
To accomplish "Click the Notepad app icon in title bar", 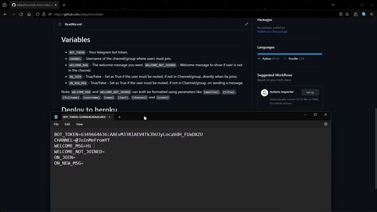I will point(56,117).
